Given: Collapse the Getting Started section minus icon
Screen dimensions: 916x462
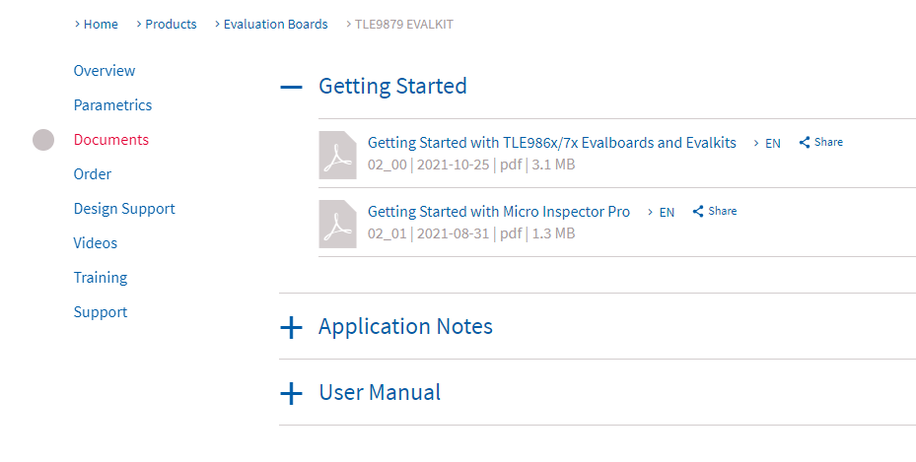Looking at the screenshot, I should click(x=291, y=87).
